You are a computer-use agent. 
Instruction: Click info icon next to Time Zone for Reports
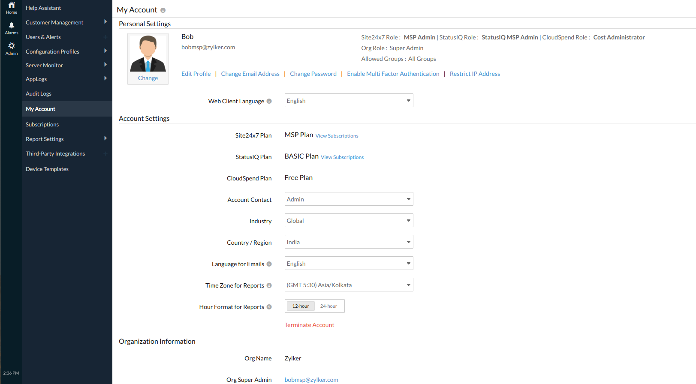click(269, 285)
